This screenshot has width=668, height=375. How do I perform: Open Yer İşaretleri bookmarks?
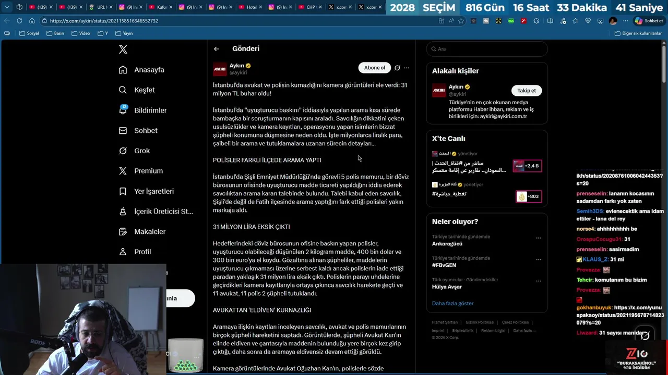[146, 191]
